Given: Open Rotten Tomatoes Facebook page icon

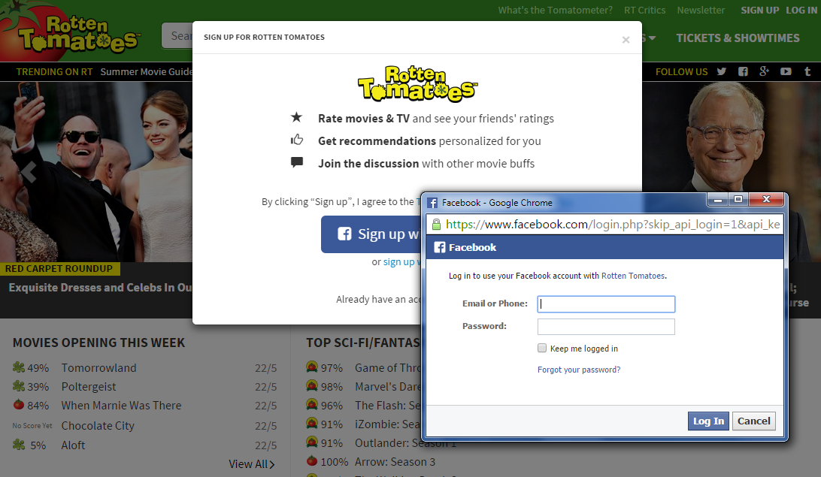Looking at the screenshot, I should [x=743, y=71].
